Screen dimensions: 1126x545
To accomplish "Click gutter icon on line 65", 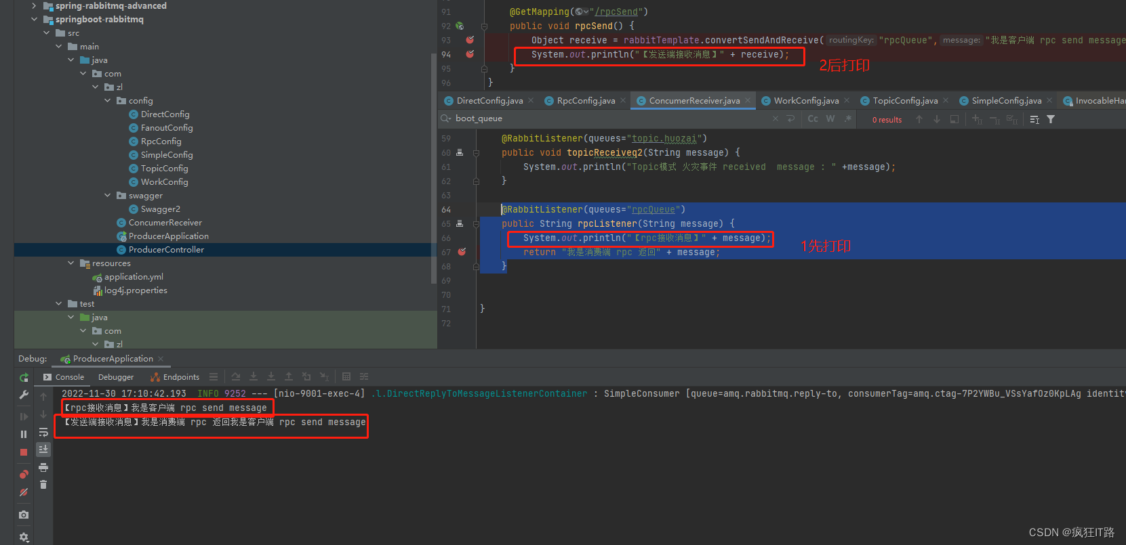I will 460,223.
